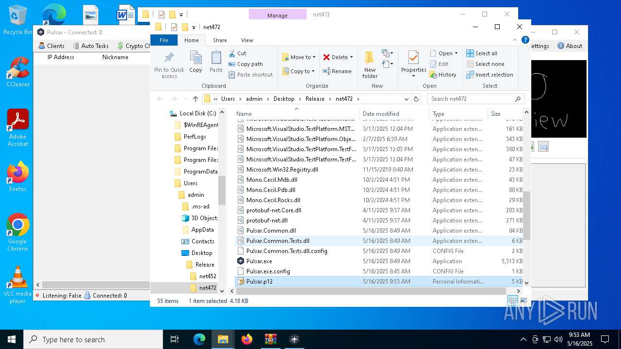
Task: Open address bar history dropdown
Action: pyautogui.click(x=406, y=99)
